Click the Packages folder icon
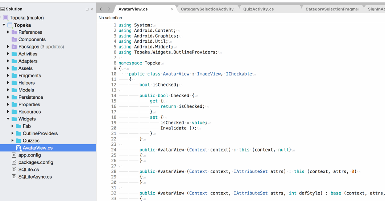The image size is (385, 201). (x=14, y=47)
